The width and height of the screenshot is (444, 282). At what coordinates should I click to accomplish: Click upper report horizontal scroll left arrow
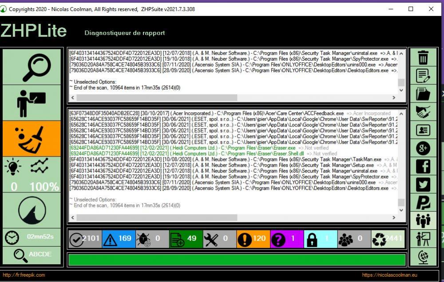[x=73, y=98]
